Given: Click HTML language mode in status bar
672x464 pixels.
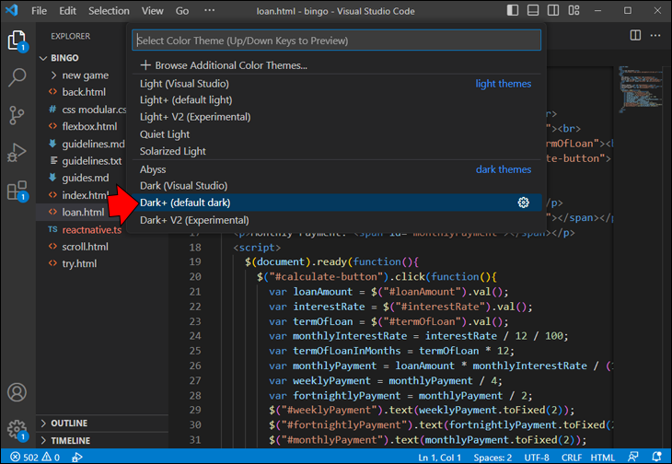Looking at the screenshot, I should (602, 458).
